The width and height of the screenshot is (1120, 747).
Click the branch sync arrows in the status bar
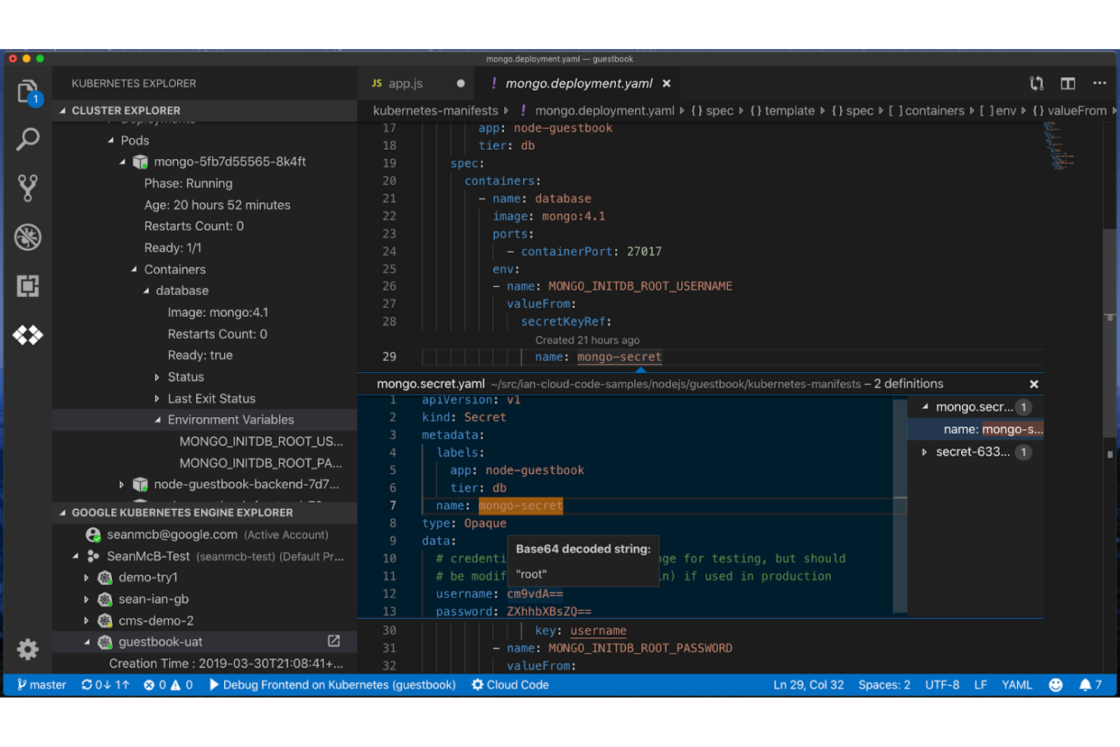point(105,685)
